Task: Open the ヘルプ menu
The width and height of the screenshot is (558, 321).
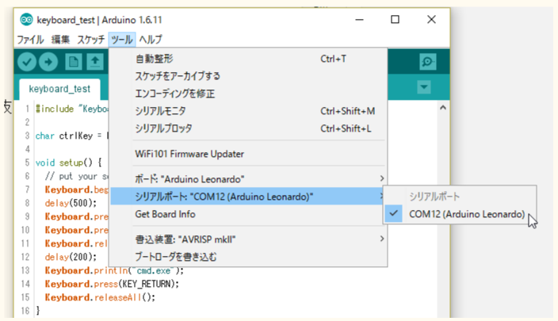Action: coord(151,40)
